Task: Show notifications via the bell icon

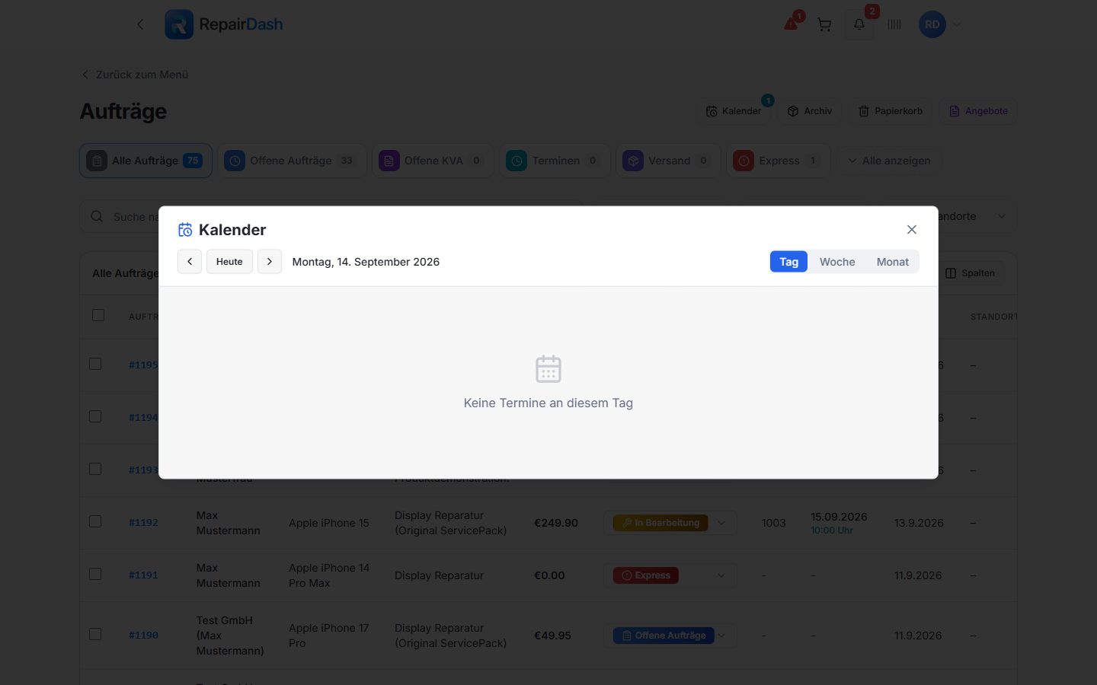Action: (859, 24)
